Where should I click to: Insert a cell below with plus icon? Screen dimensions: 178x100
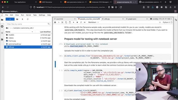[59, 22]
